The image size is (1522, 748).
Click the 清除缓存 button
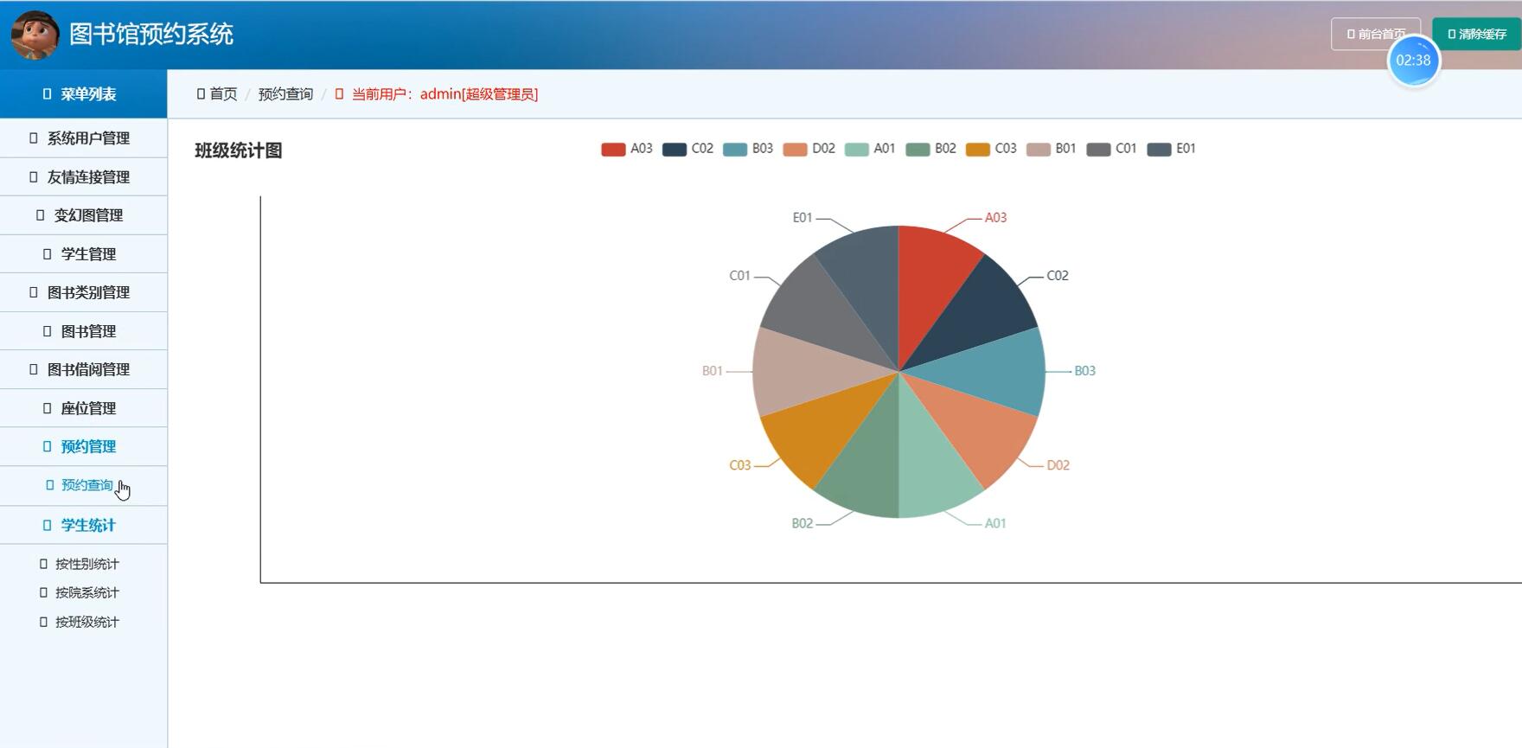pos(1477,35)
